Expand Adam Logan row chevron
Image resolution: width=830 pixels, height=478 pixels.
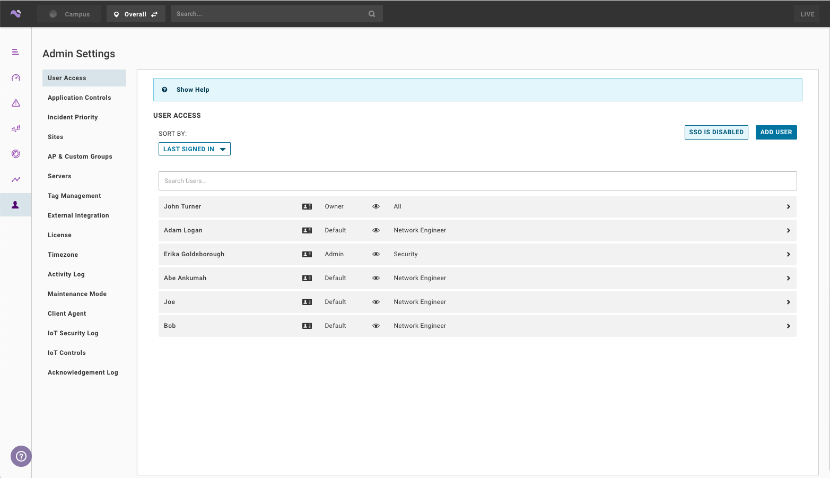(x=789, y=230)
